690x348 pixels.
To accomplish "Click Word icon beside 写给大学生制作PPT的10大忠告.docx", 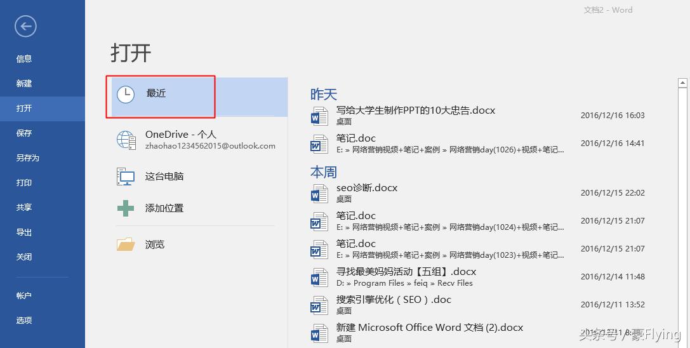I will pyautogui.click(x=319, y=116).
